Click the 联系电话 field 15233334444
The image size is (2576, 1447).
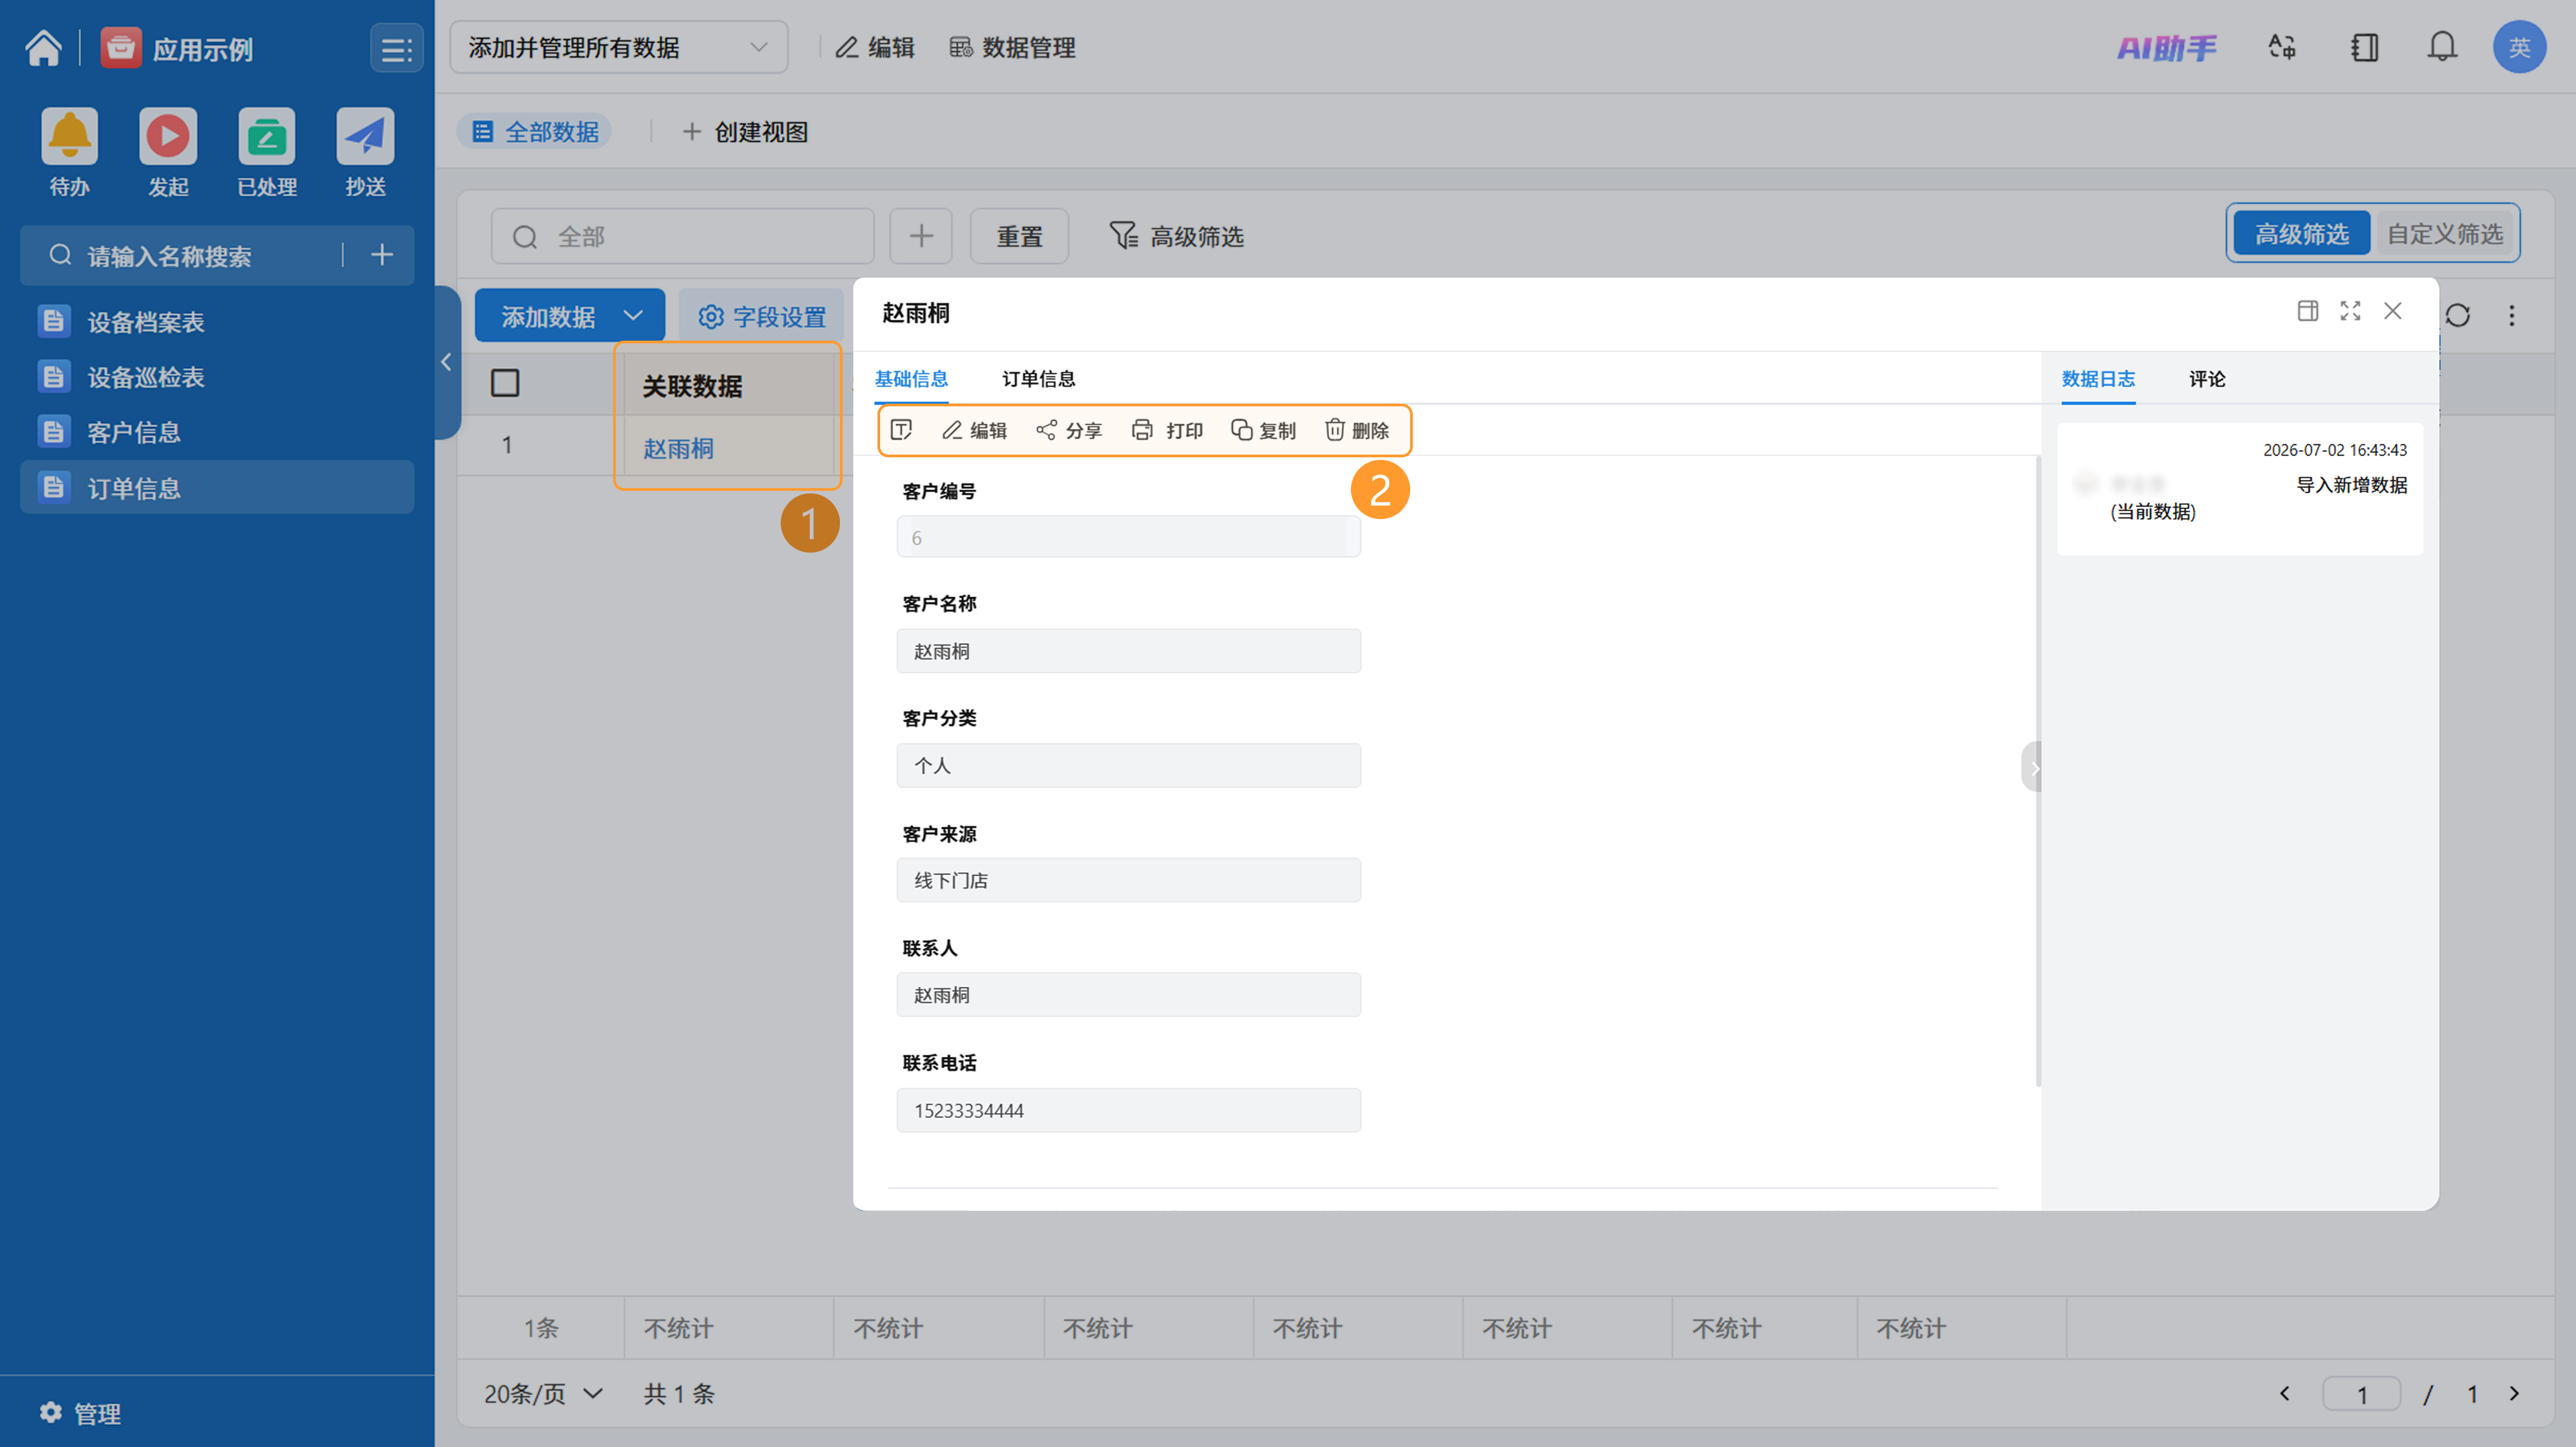[x=1128, y=1110]
